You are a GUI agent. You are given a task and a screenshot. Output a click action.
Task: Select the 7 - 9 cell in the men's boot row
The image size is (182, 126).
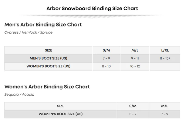106,58
